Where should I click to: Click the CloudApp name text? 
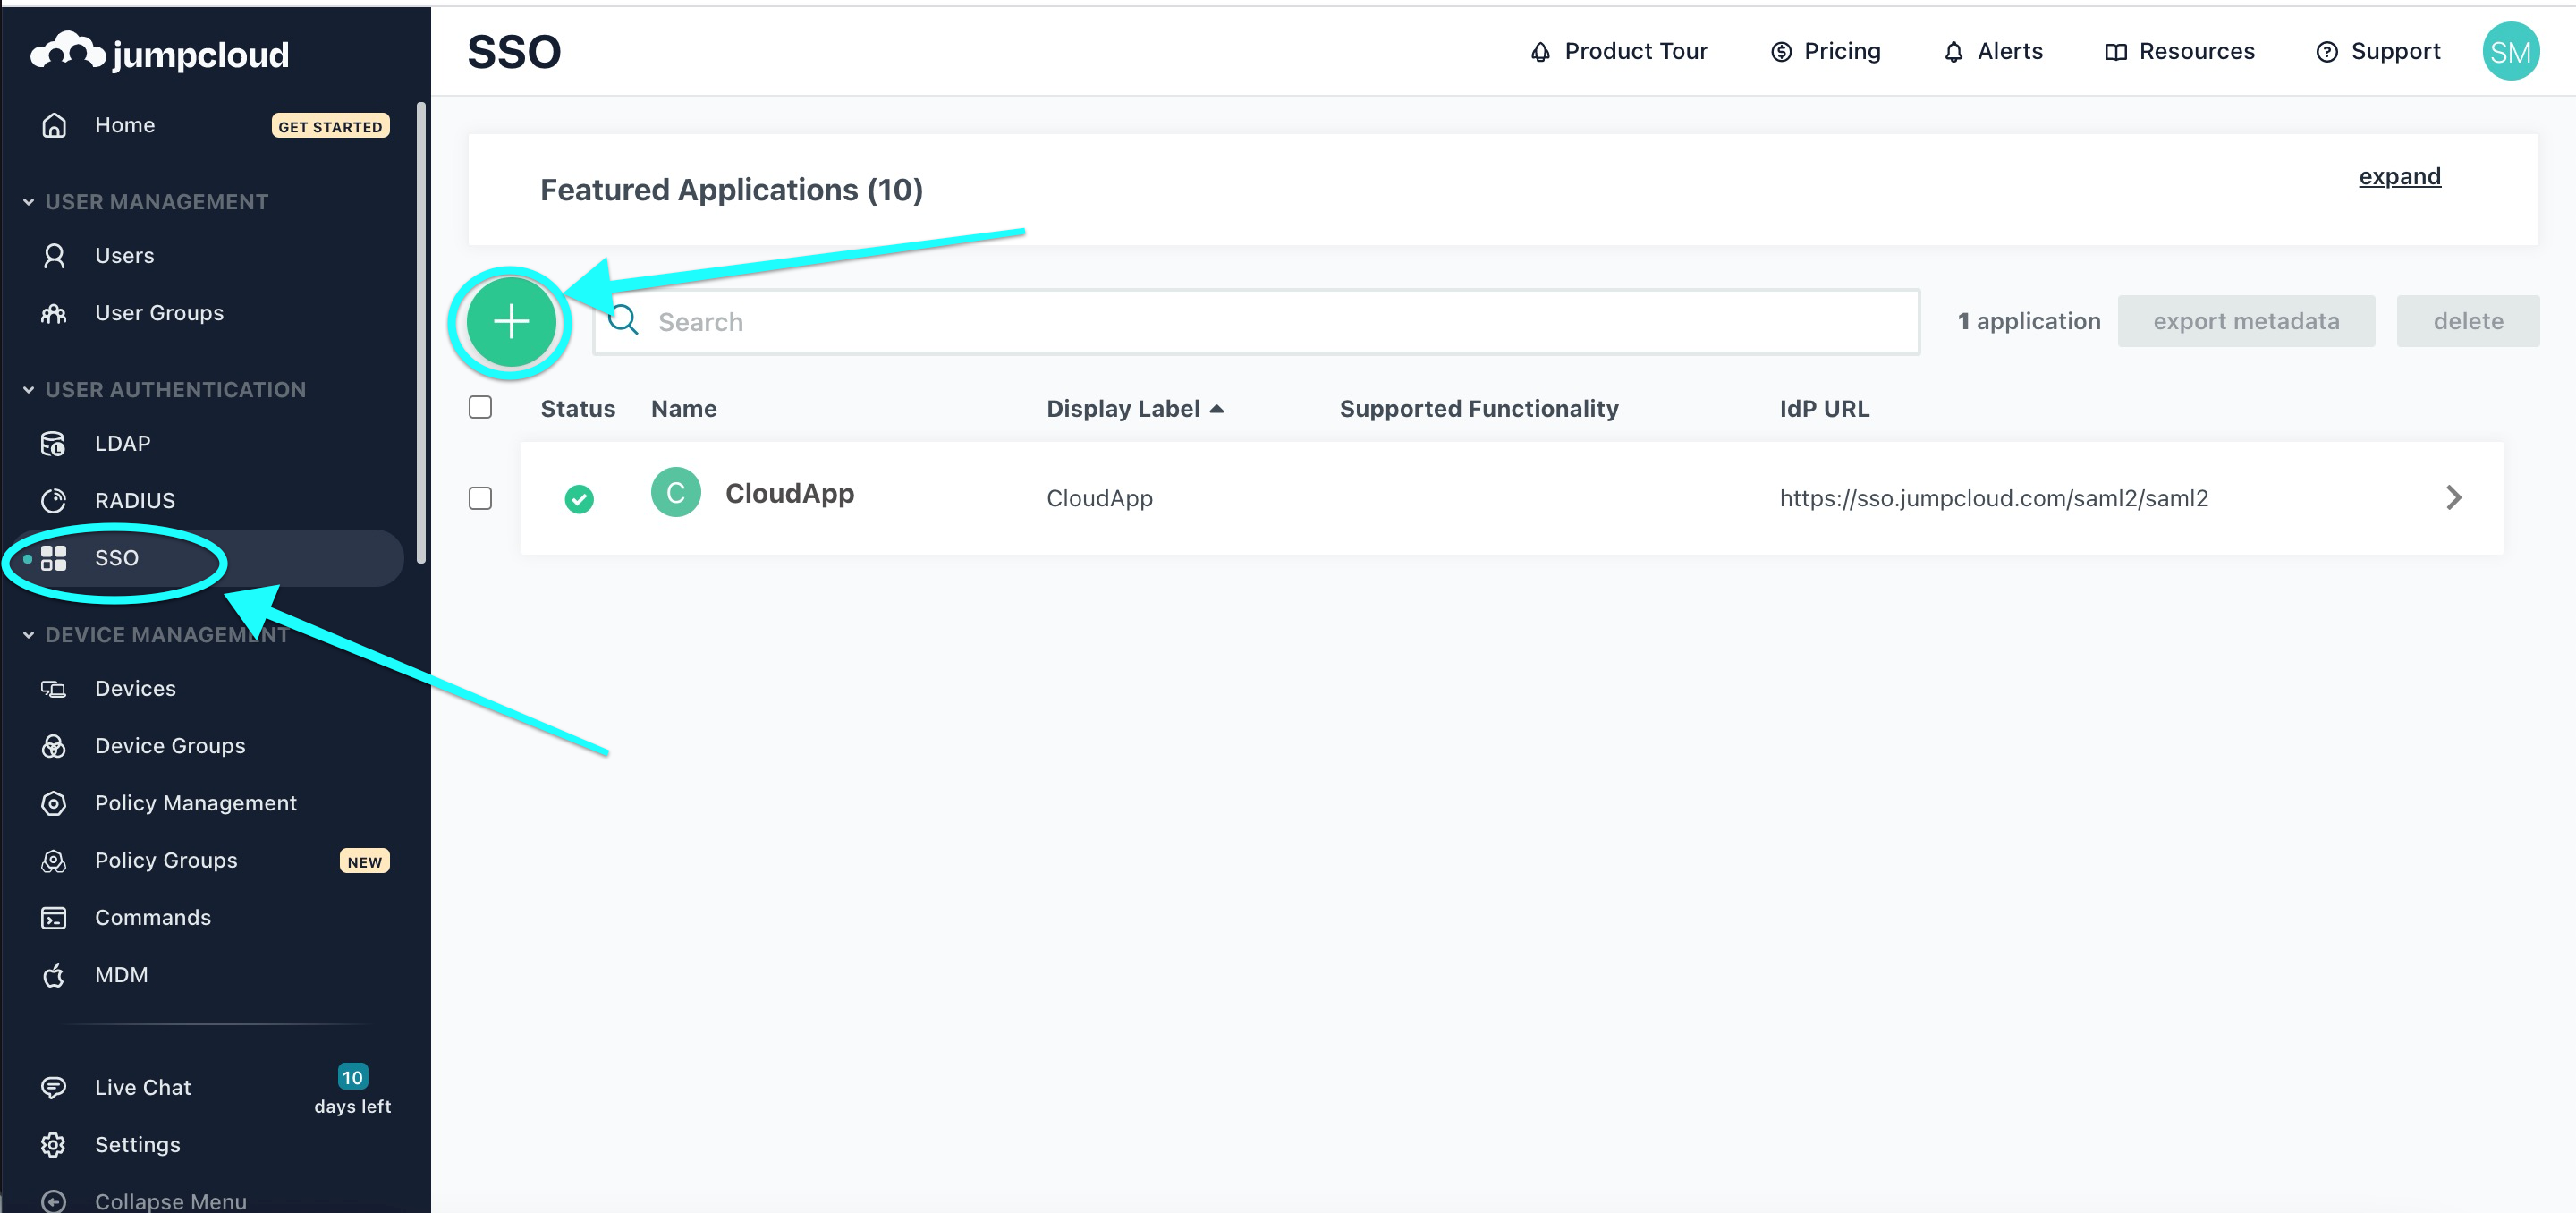click(x=790, y=493)
